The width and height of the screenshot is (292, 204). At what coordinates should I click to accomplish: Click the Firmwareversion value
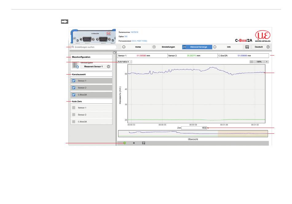(x=140, y=41)
